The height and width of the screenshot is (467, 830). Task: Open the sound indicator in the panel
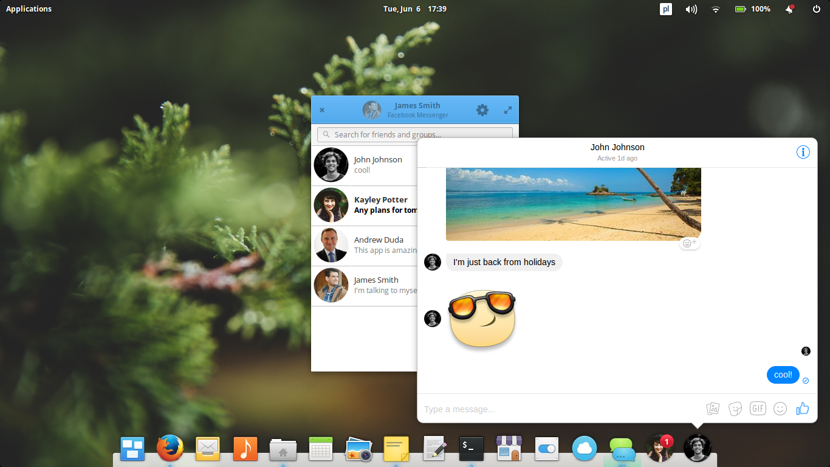[x=691, y=9]
